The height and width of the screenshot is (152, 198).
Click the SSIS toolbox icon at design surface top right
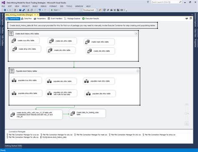click(x=190, y=18)
